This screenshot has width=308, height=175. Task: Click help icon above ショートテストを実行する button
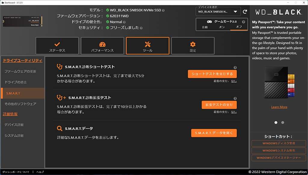235,68
